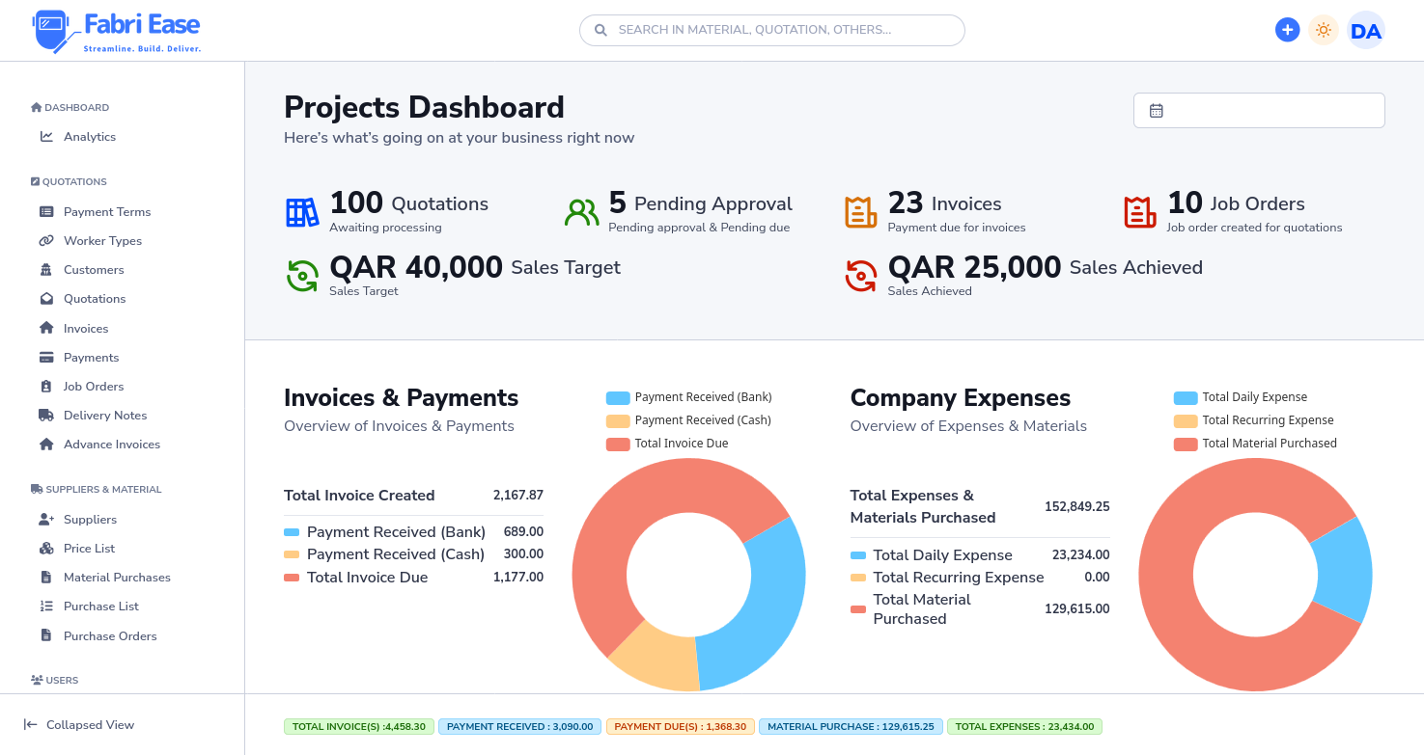This screenshot has height=755, width=1424.
Task: Click the Customers building icon
Action: tap(46, 270)
